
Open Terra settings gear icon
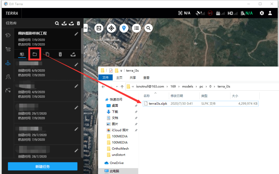tap(262, 13)
